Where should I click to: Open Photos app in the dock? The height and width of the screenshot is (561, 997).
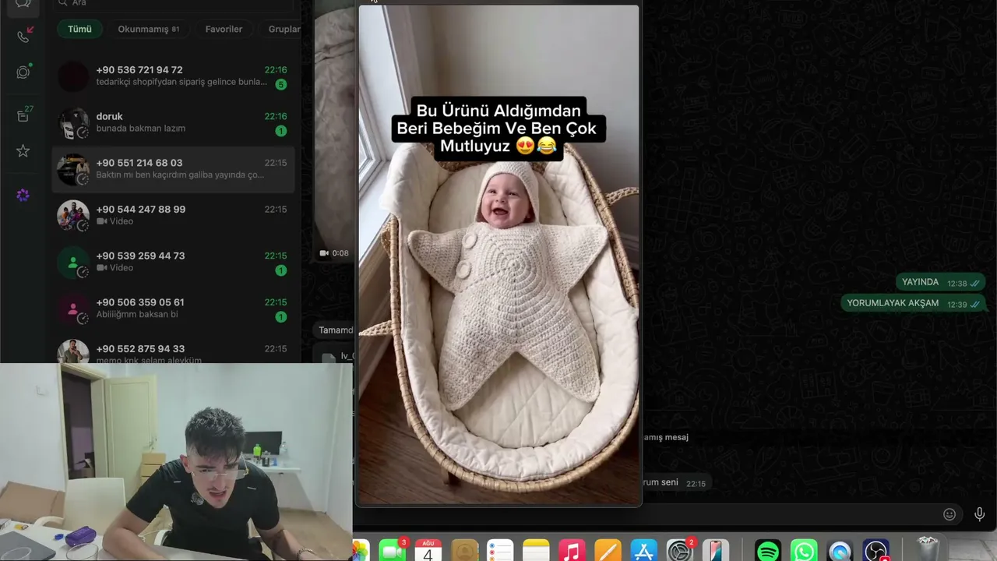[360, 551]
